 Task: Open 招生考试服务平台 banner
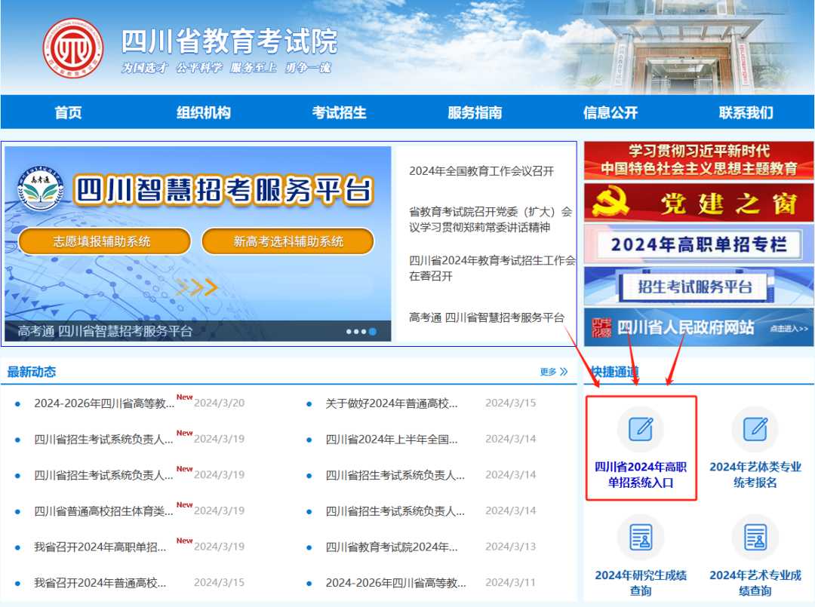pyautogui.click(x=698, y=287)
